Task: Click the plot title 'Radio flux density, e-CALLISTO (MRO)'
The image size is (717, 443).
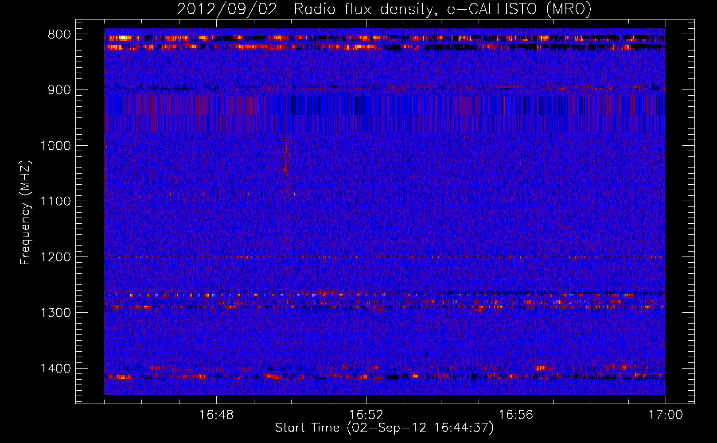Action: pos(442,9)
